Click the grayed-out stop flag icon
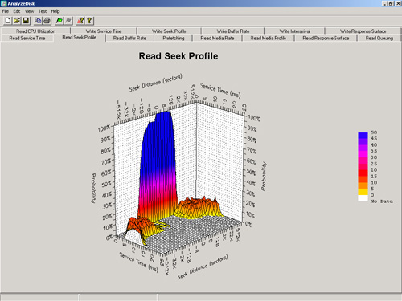The width and height of the screenshot is (402, 301). click(68, 21)
